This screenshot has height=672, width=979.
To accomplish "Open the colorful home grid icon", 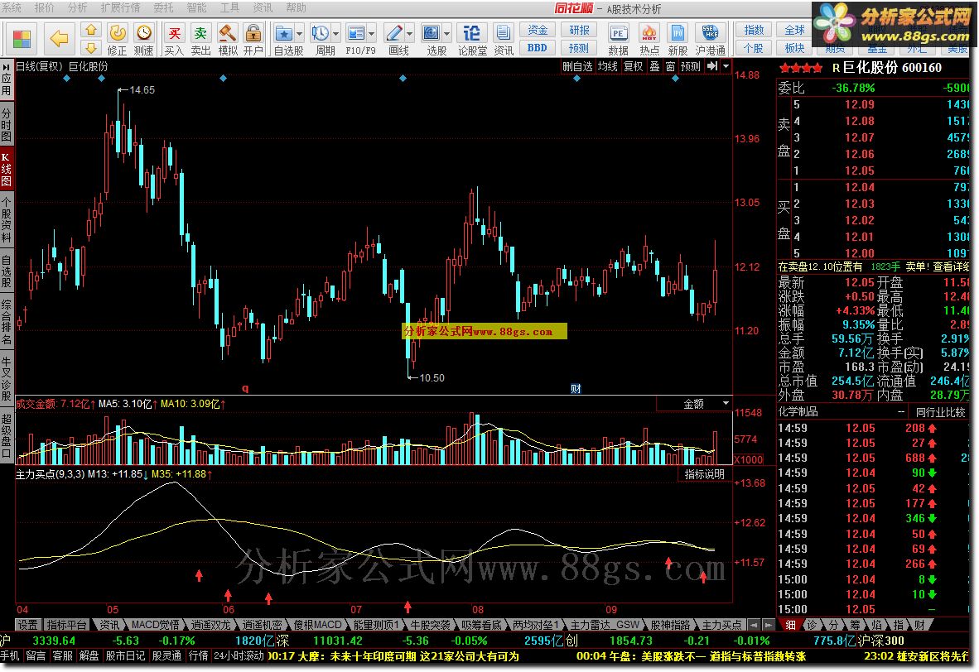I will (22, 39).
